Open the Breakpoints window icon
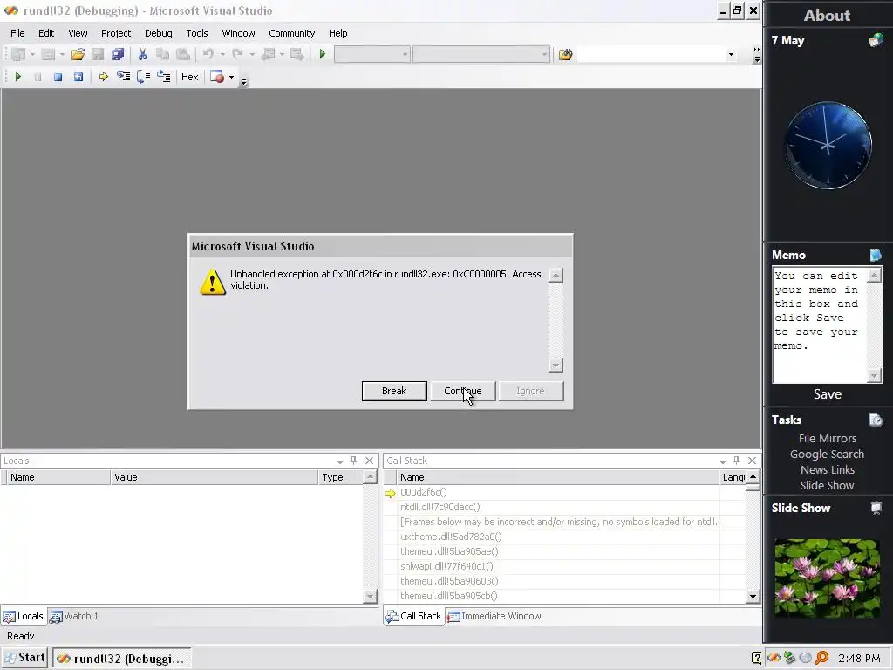This screenshot has height=670, width=893. click(x=217, y=77)
